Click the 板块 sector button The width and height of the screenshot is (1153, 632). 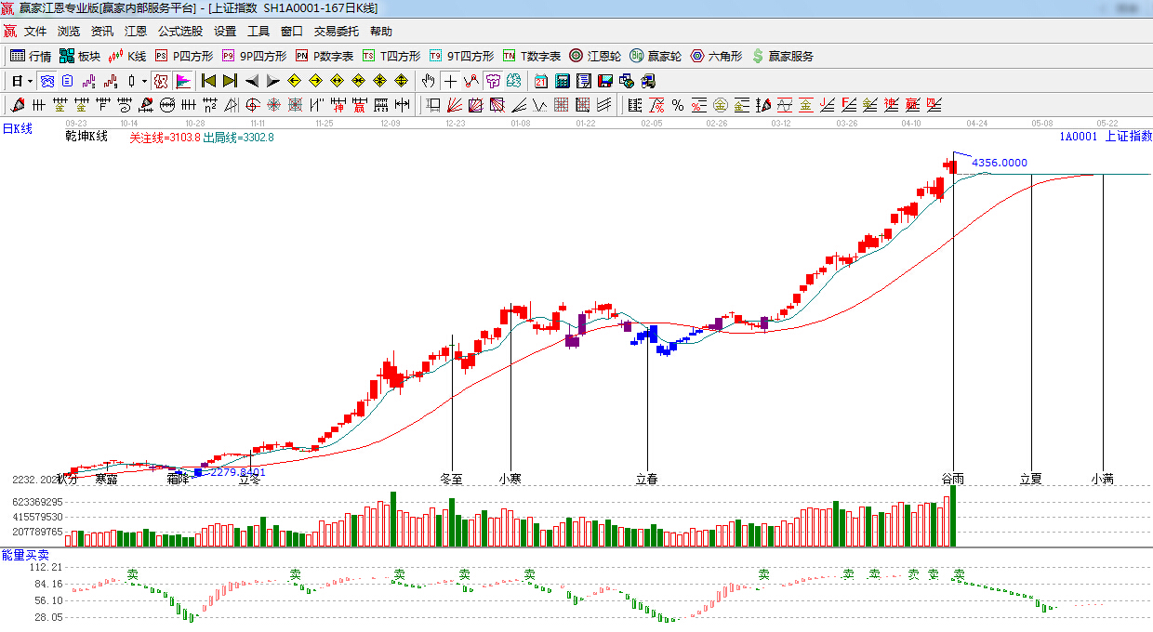pos(79,56)
